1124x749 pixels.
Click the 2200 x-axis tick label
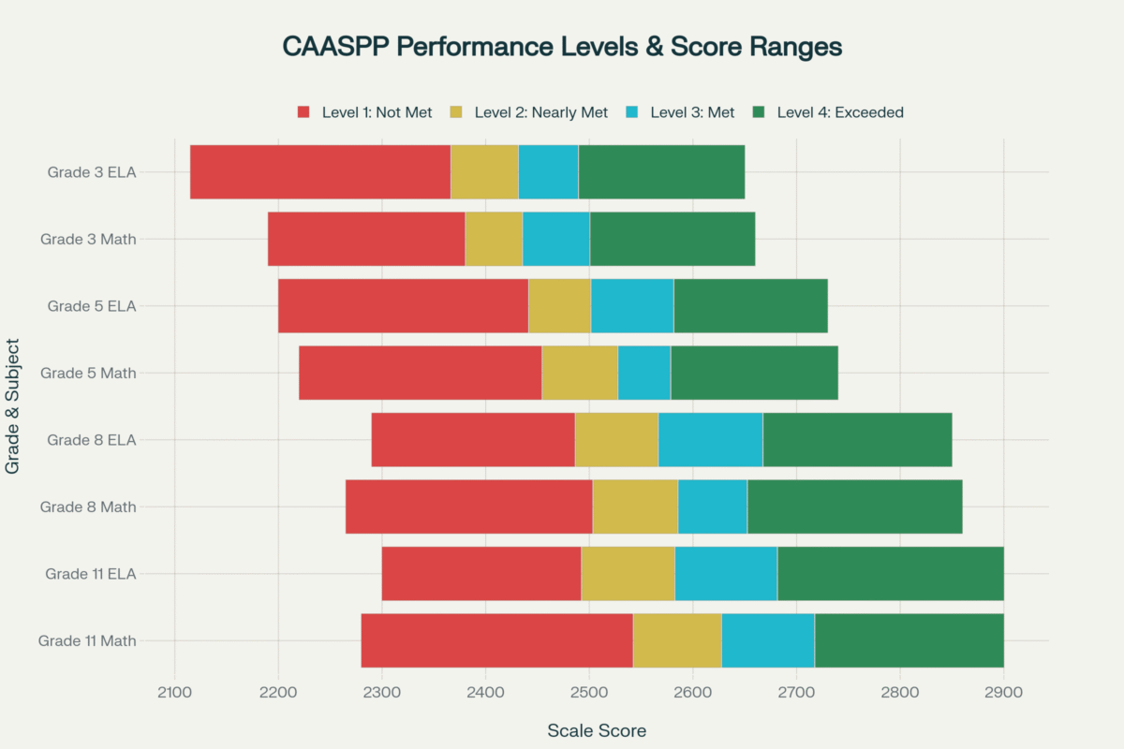(x=278, y=694)
